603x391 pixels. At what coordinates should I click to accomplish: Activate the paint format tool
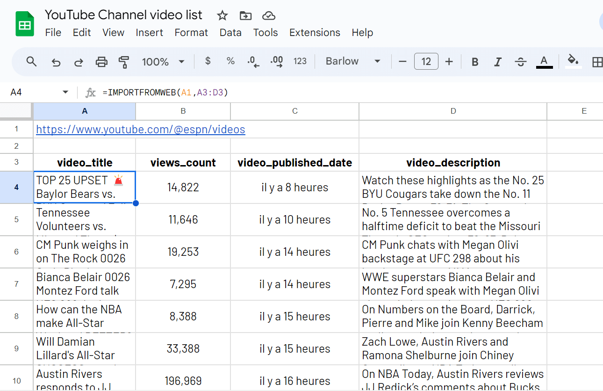(x=124, y=62)
